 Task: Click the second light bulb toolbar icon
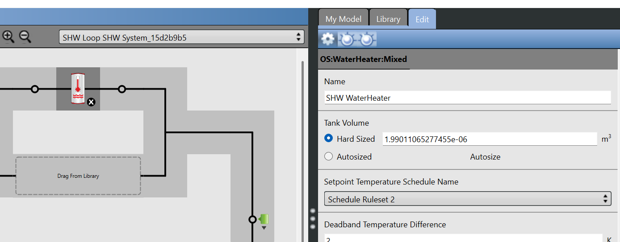(x=367, y=40)
